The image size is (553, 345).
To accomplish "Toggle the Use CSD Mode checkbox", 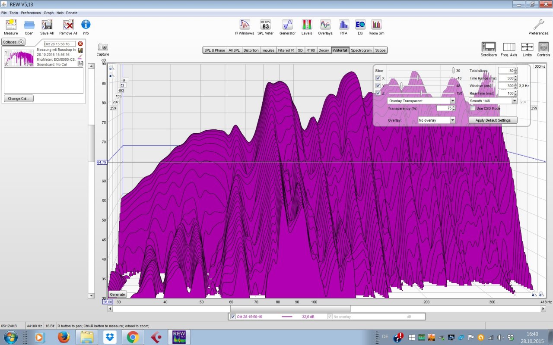I will (x=473, y=108).
